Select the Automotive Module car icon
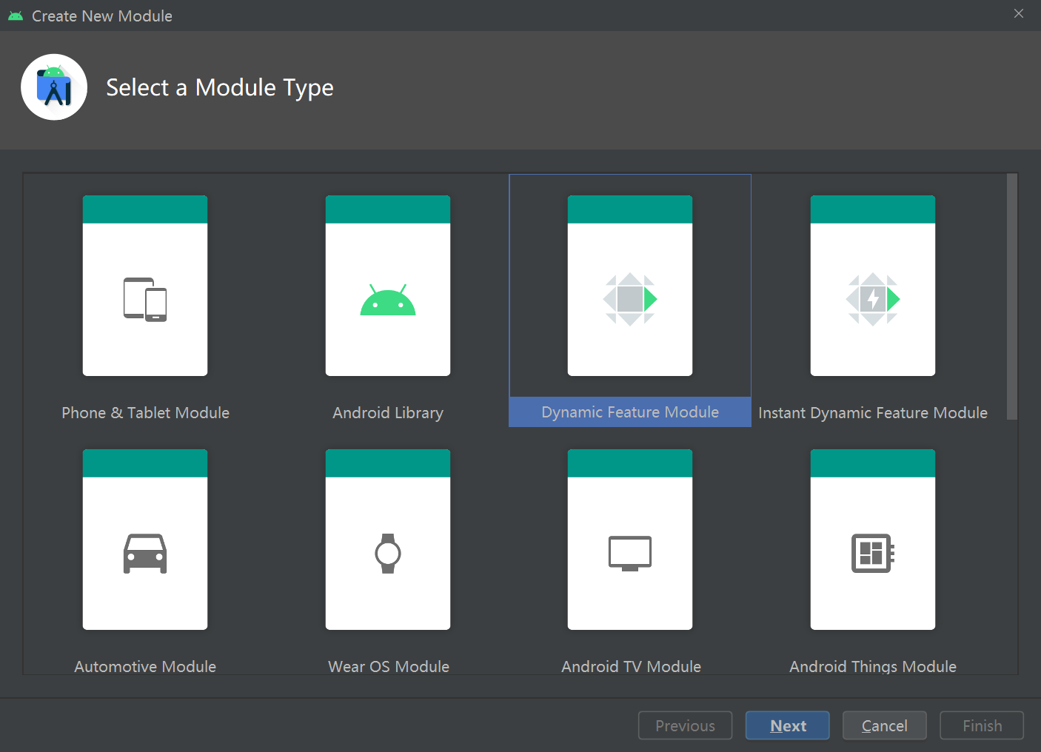This screenshot has height=752, width=1041. pyautogui.click(x=145, y=540)
